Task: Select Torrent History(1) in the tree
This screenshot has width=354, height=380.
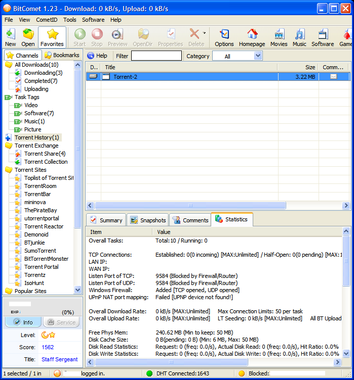Action: (36, 137)
